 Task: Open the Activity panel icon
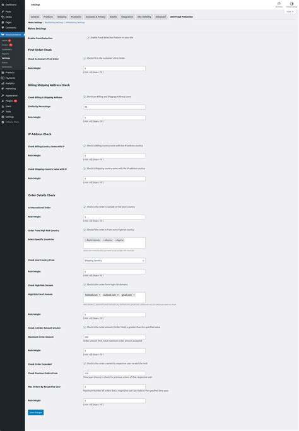click(x=279, y=4)
